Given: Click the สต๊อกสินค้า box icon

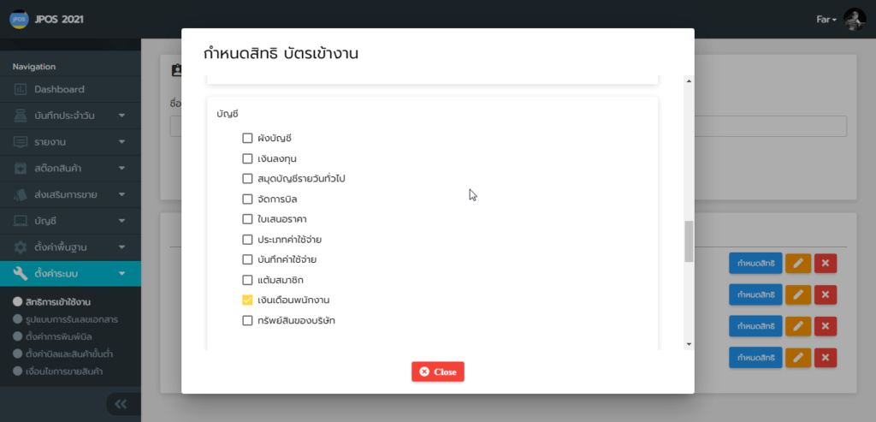Looking at the screenshot, I should point(21,169).
